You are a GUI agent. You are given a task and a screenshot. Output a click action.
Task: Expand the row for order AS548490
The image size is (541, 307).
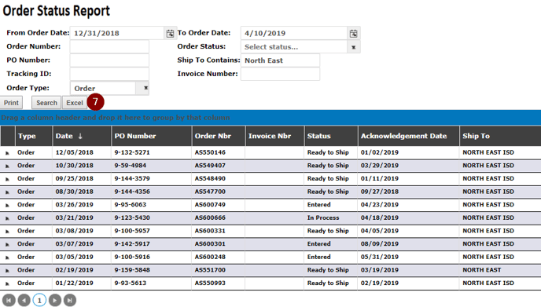7,179
